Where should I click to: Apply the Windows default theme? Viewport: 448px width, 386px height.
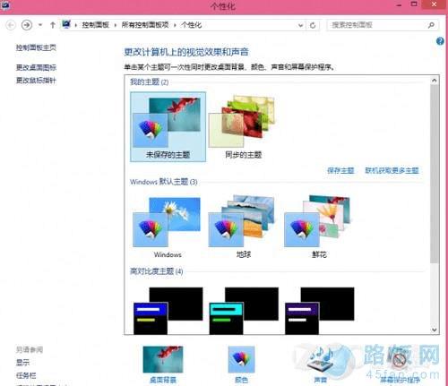tap(168, 227)
